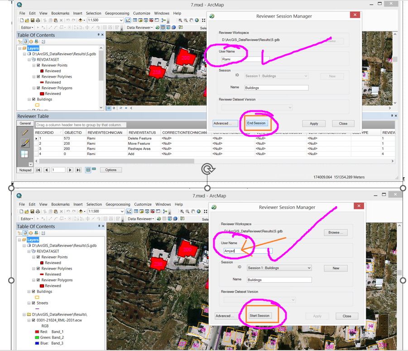Click the List By Source icon in the lower Table Of Contents
Viewport: 408px width, 351px height.
click(25, 233)
